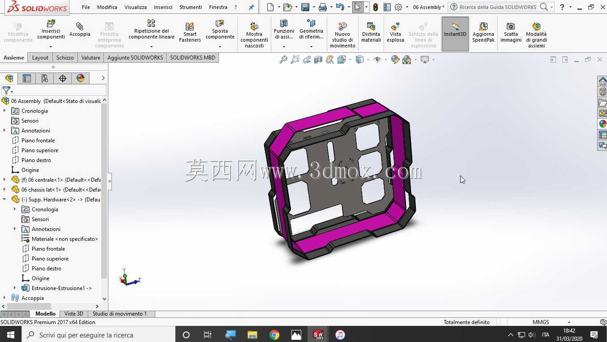607x342 pixels.
Task: Toggle Instant3D mode
Action: click(x=455, y=34)
